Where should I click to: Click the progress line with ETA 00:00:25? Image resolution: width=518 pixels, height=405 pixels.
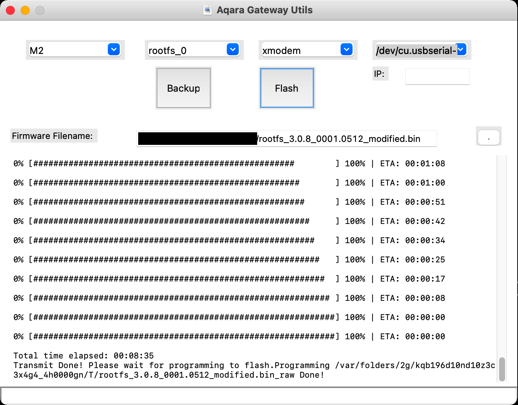click(229, 259)
